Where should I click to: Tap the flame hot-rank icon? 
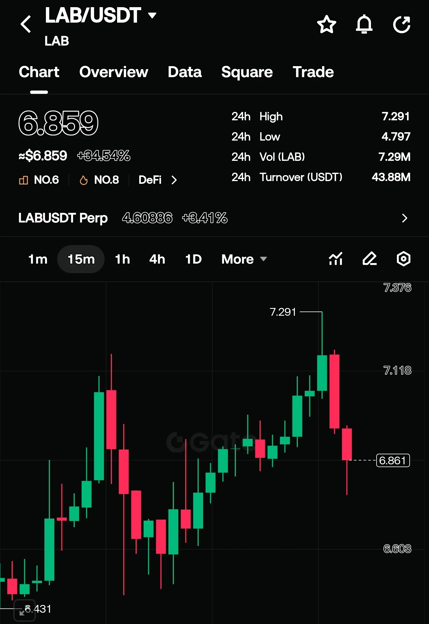point(84,180)
